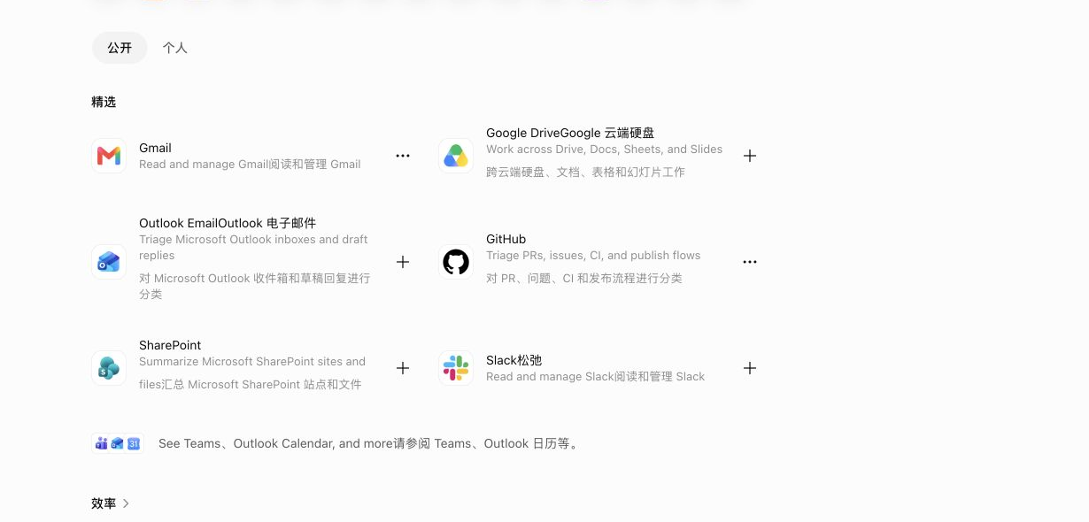Viewport: 1089px width, 522px height.
Task: Click the calendar icon beside See Teams
Action: point(134,443)
